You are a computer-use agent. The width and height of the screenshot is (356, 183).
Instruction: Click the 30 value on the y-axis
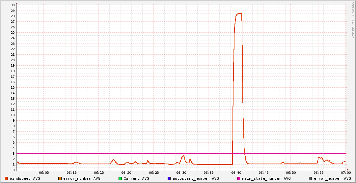(x=13, y=5)
